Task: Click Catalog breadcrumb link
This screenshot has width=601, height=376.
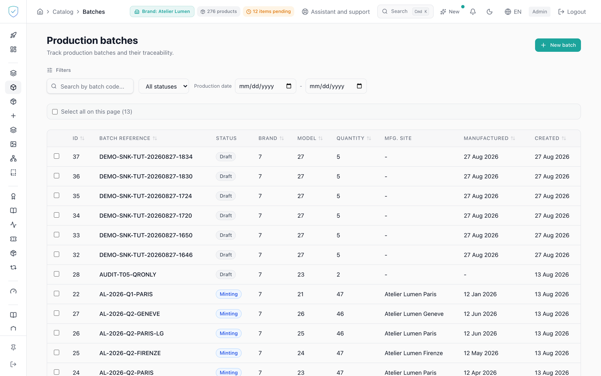Action: [x=63, y=12]
